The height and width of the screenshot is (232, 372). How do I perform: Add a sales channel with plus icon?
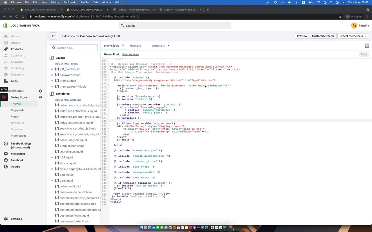coord(40,91)
